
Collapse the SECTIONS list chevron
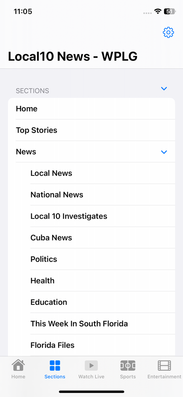(164, 89)
